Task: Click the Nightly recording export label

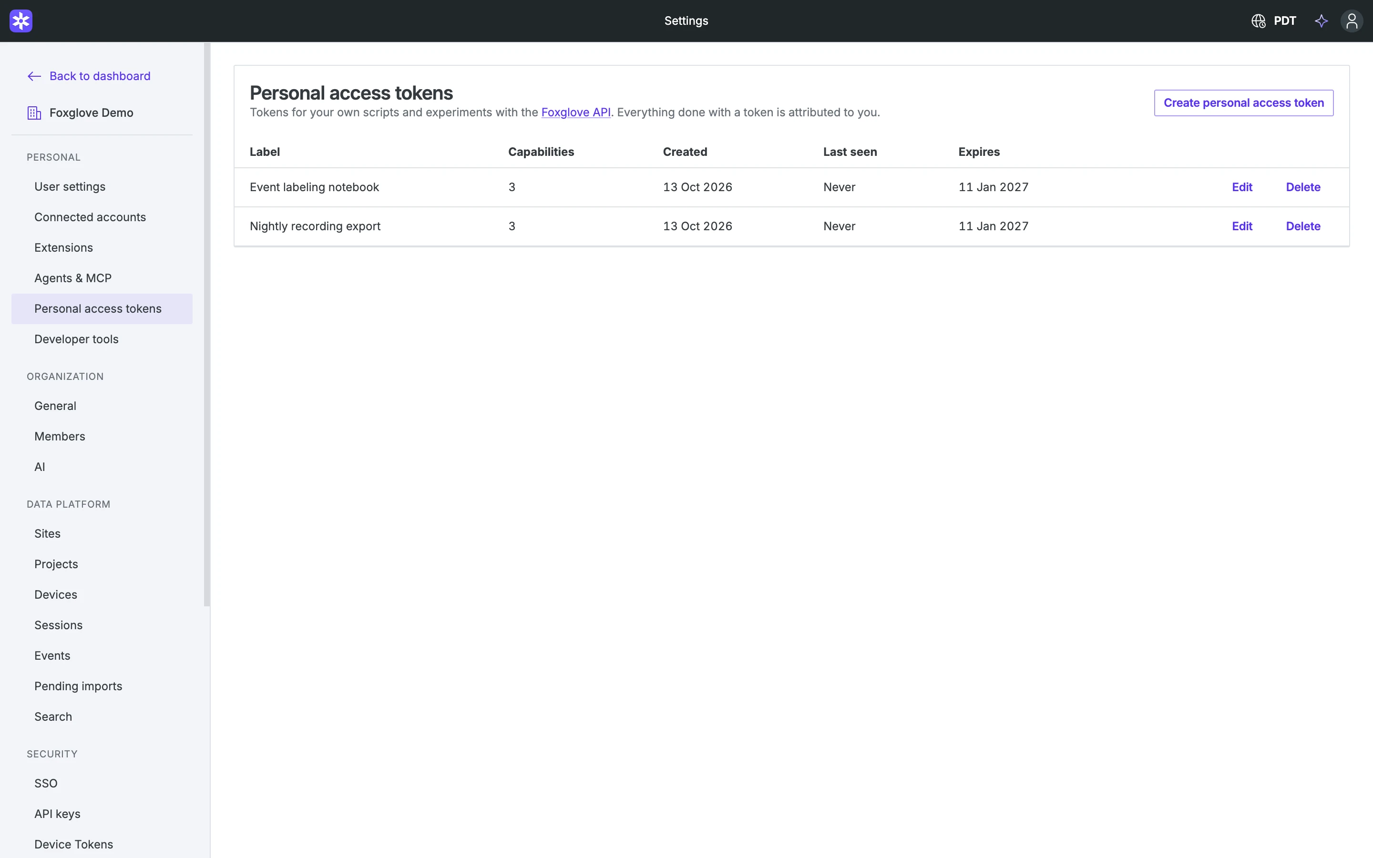Action: [315, 226]
